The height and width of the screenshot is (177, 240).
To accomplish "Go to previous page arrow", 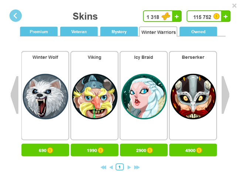I will tap(111, 167).
